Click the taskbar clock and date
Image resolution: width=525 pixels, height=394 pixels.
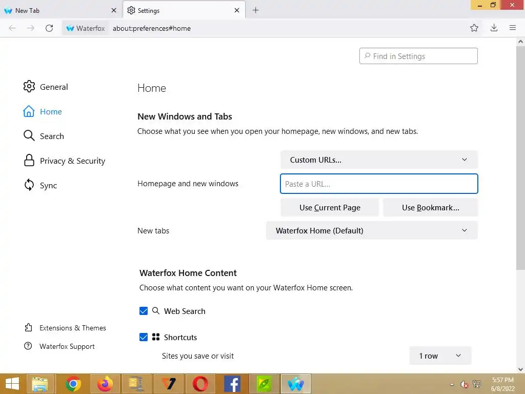(x=502, y=384)
